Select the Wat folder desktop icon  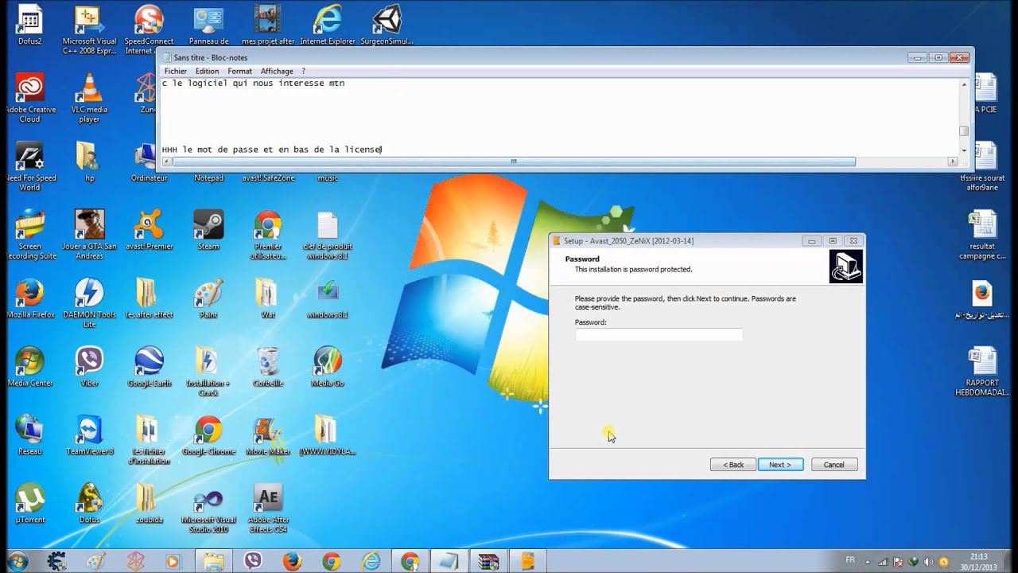(x=268, y=298)
